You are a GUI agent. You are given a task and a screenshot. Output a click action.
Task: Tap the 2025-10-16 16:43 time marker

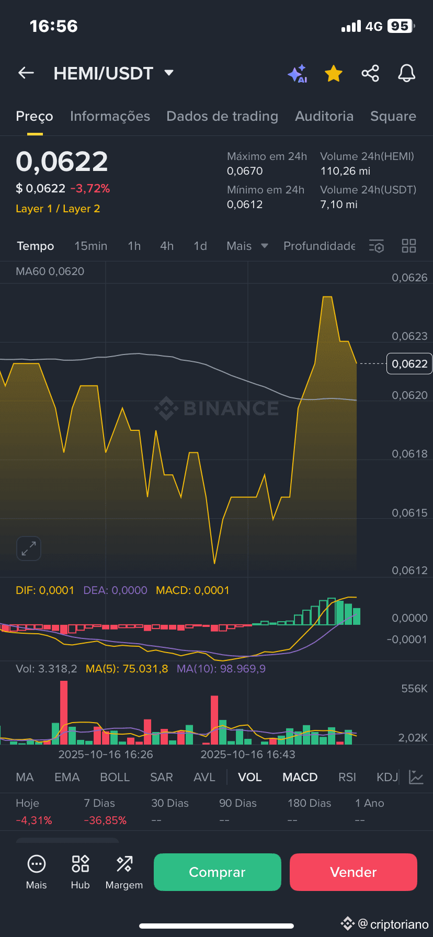click(248, 755)
